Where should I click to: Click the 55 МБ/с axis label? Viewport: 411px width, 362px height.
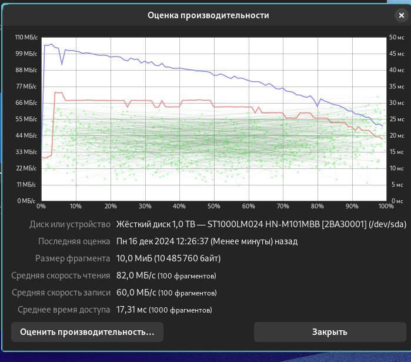pos(26,119)
